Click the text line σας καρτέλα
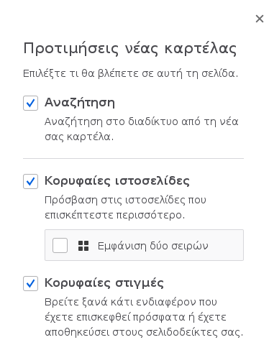This screenshot has width=269, height=345. pyautogui.click(x=79, y=137)
